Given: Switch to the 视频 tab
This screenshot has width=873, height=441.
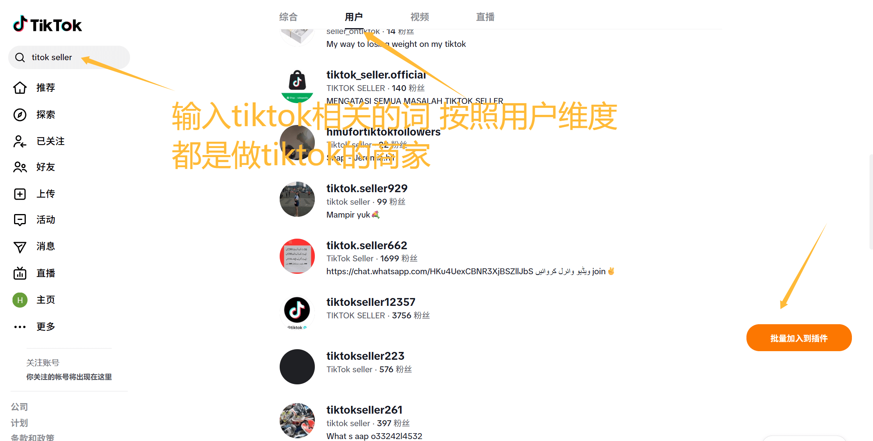Looking at the screenshot, I should (x=420, y=17).
